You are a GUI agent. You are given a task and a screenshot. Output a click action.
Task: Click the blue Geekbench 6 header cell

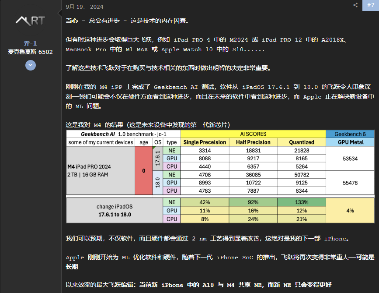(350, 134)
